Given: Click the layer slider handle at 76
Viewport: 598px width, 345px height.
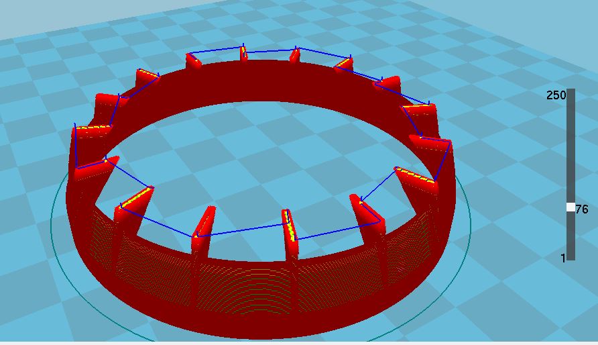Looking at the screenshot, I should [571, 207].
